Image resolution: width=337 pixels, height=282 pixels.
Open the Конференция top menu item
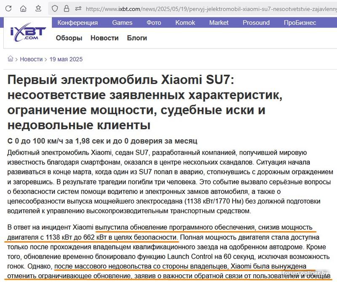(78, 23)
